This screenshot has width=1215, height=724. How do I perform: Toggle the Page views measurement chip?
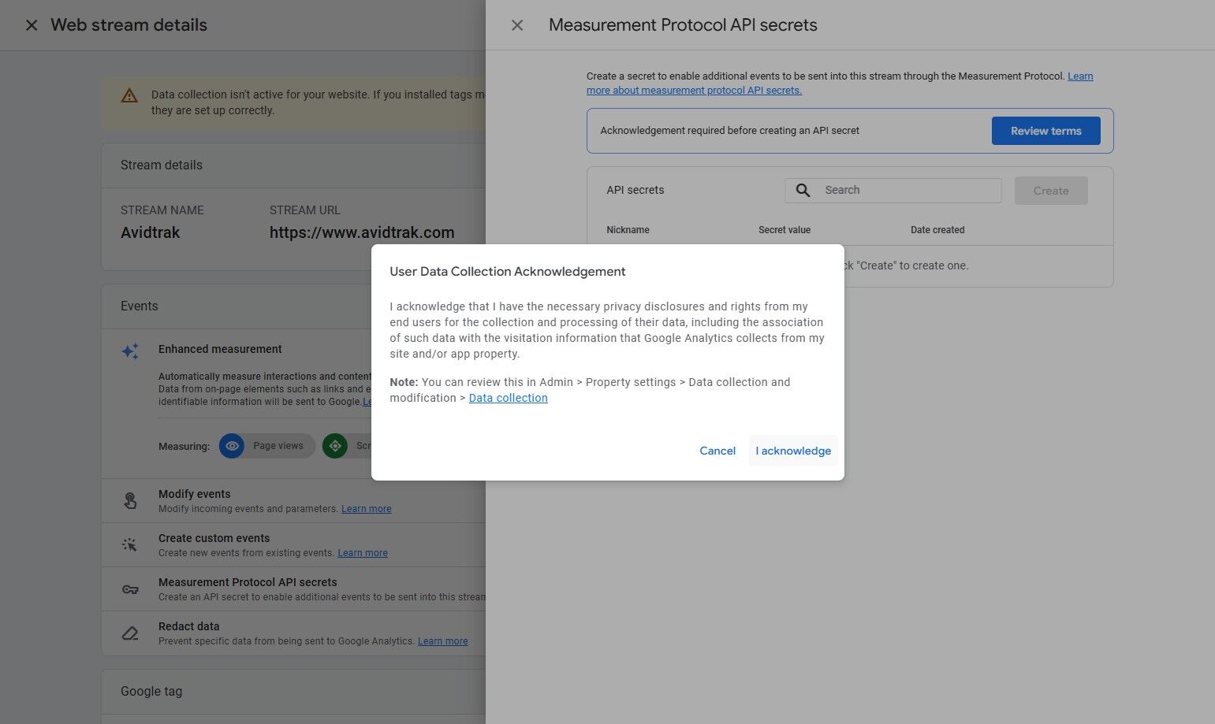point(266,445)
